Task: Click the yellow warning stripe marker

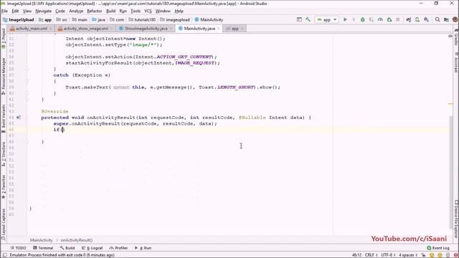Action: click(x=450, y=104)
